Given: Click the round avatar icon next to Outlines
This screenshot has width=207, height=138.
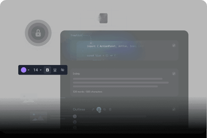Looking at the screenshot, I should 99,110.
